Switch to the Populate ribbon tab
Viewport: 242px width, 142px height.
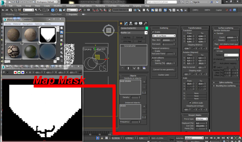click(73, 15)
